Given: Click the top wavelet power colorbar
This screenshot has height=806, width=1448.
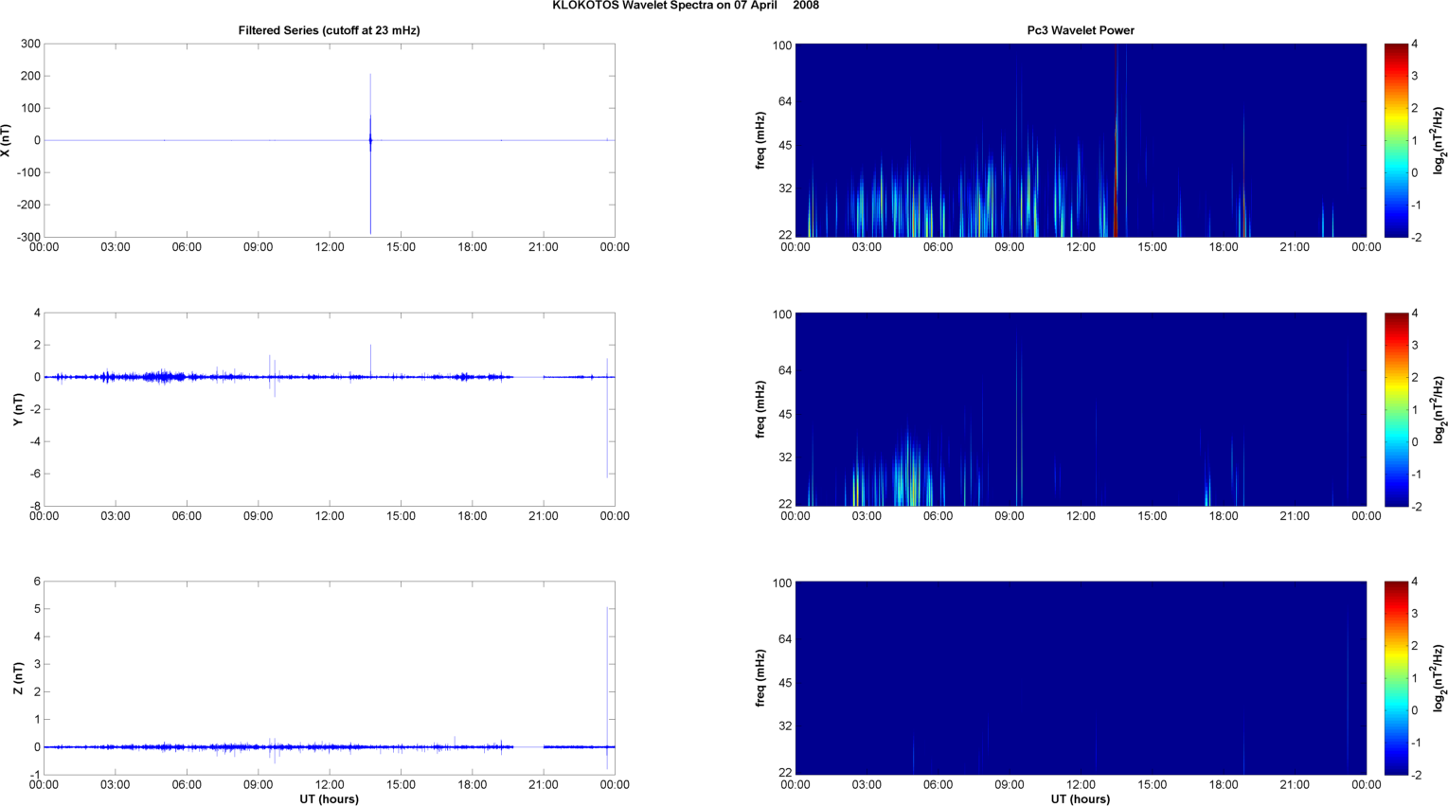Looking at the screenshot, I should coord(1396,140).
